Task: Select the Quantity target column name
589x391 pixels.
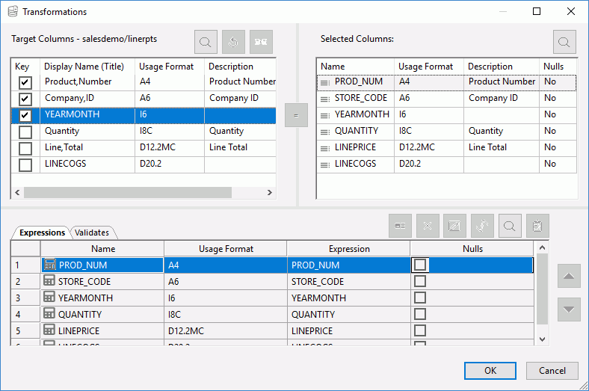Action: click(62, 131)
